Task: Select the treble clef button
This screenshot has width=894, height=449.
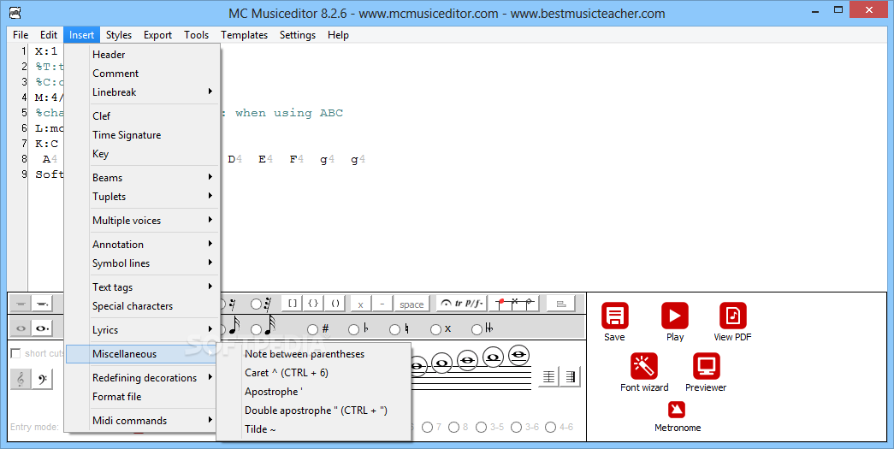Action: 21,379
